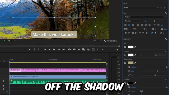Click the Extract button in transport bar
This screenshot has height=95, width=169.
pyautogui.click(x=74, y=49)
